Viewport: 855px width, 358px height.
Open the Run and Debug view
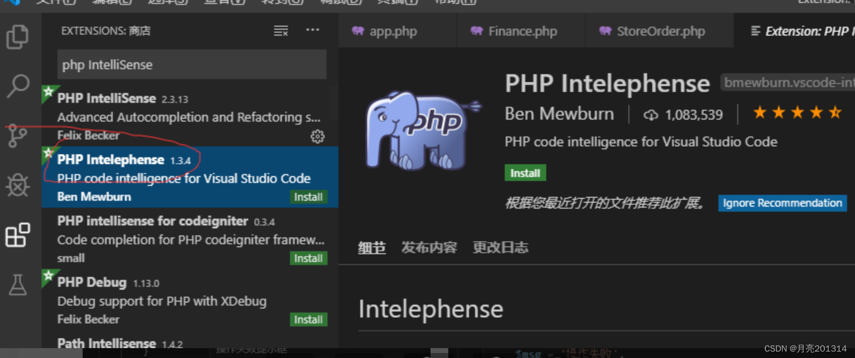coord(18,185)
